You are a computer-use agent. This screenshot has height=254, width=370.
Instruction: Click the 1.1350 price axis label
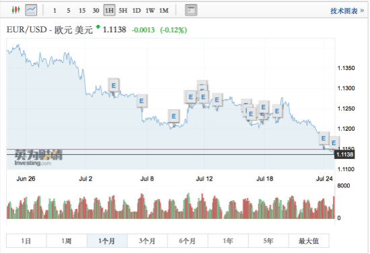[346, 68]
